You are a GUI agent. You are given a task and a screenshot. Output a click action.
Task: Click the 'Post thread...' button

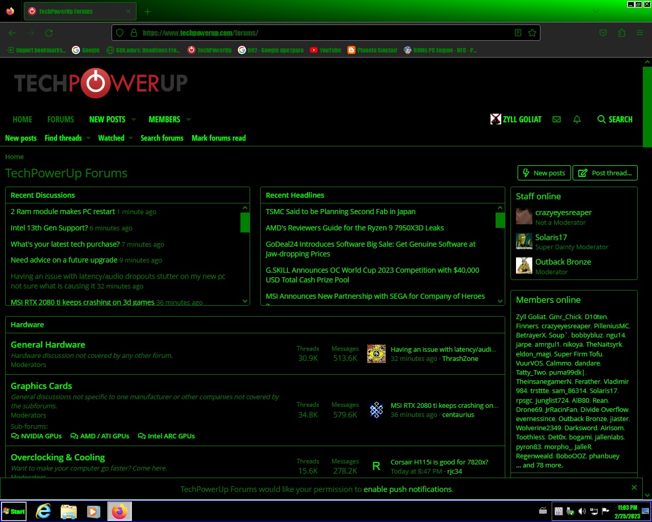(605, 173)
